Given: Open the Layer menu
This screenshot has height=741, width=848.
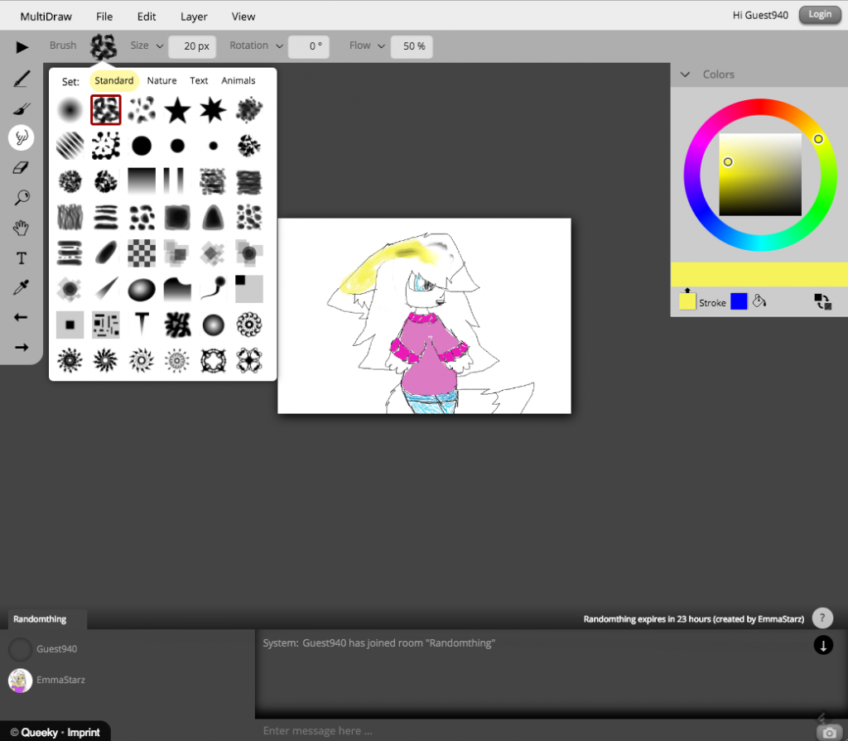Looking at the screenshot, I should [194, 16].
